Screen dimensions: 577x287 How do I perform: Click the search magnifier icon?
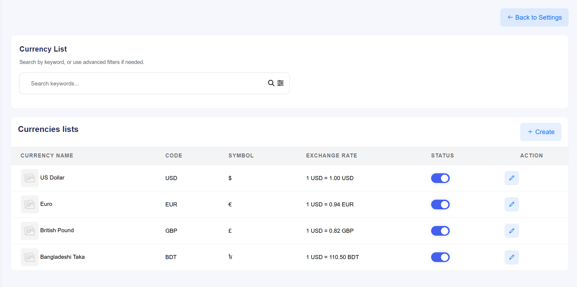point(271,83)
